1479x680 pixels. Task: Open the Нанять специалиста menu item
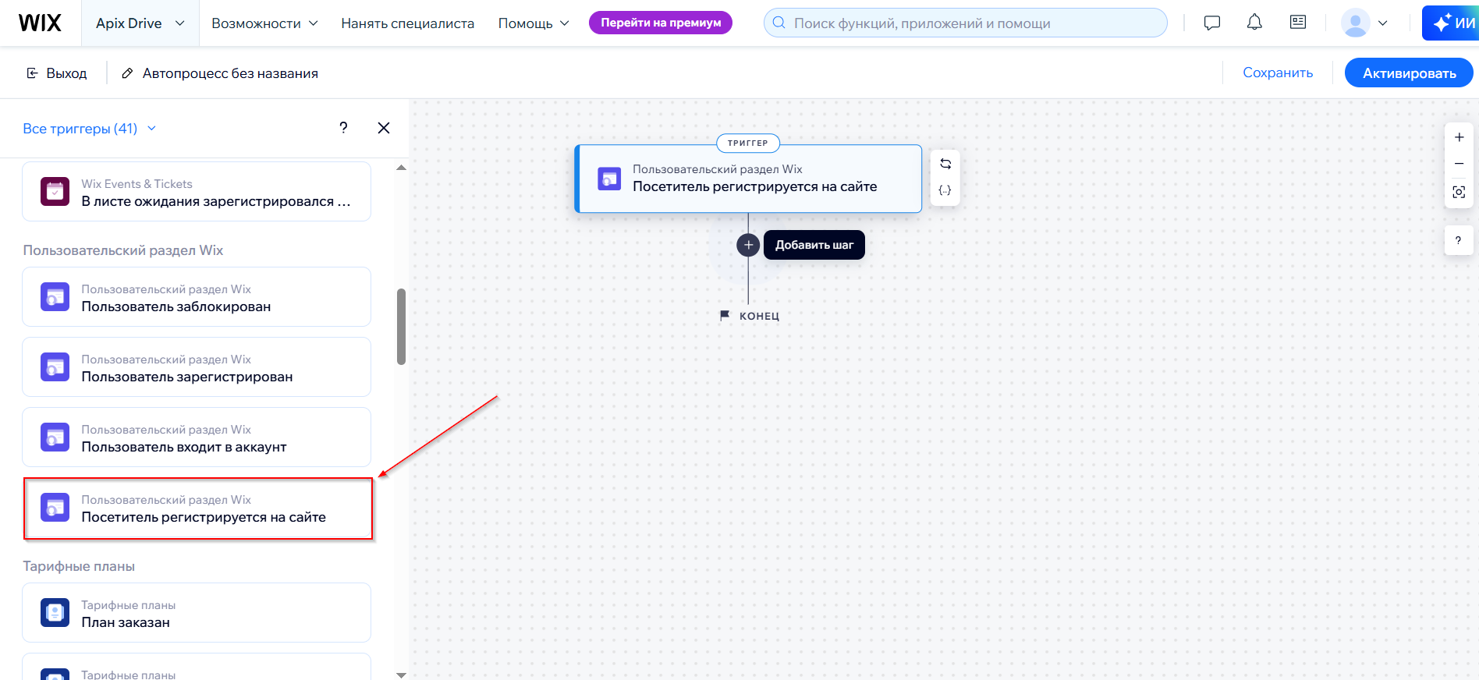click(407, 23)
